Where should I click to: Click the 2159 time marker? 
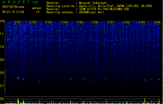pyautogui.click(x=142, y=22)
